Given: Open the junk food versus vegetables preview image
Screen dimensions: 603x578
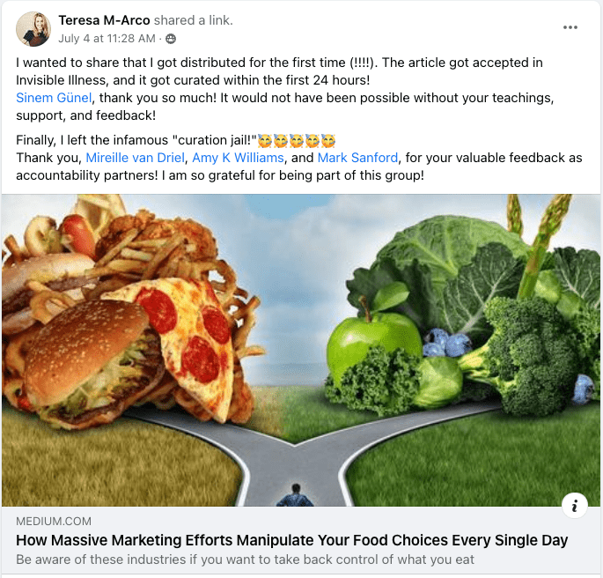Looking at the screenshot, I should (301, 350).
